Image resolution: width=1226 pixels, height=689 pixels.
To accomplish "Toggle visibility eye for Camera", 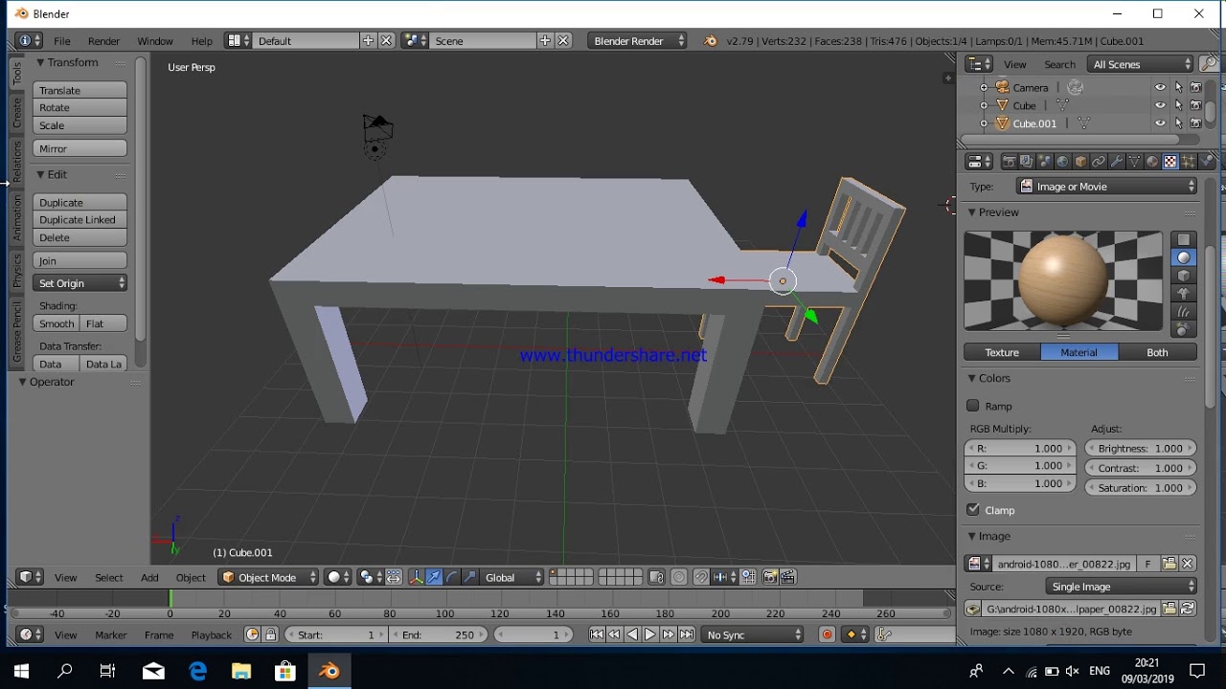I will [1160, 87].
